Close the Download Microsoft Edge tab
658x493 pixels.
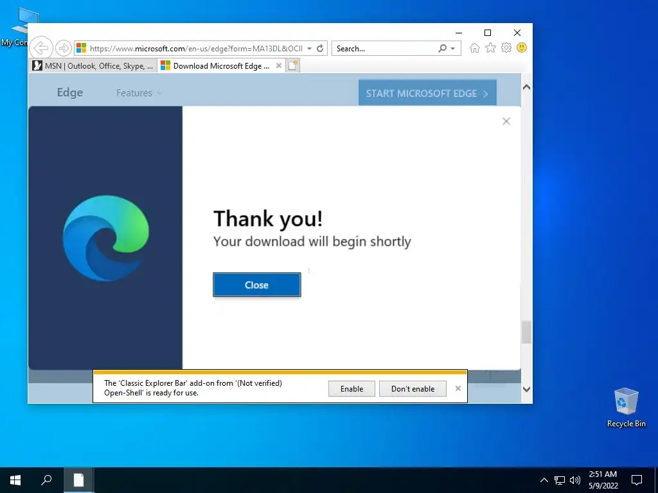(x=279, y=65)
